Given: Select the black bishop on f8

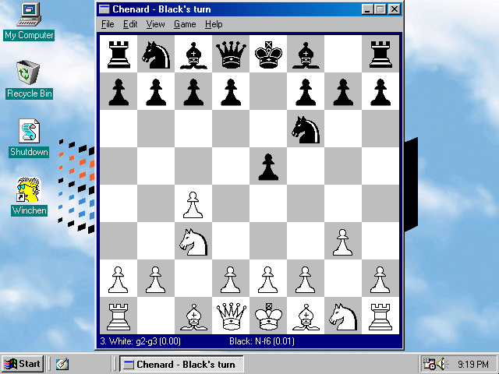Looking at the screenshot, I should coord(306,55).
